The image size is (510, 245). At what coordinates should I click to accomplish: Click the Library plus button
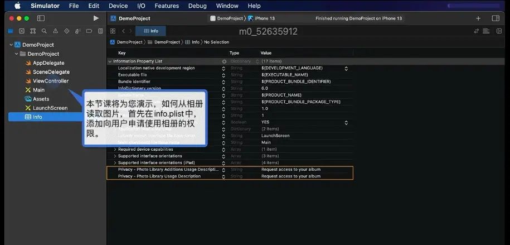pos(478,18)
